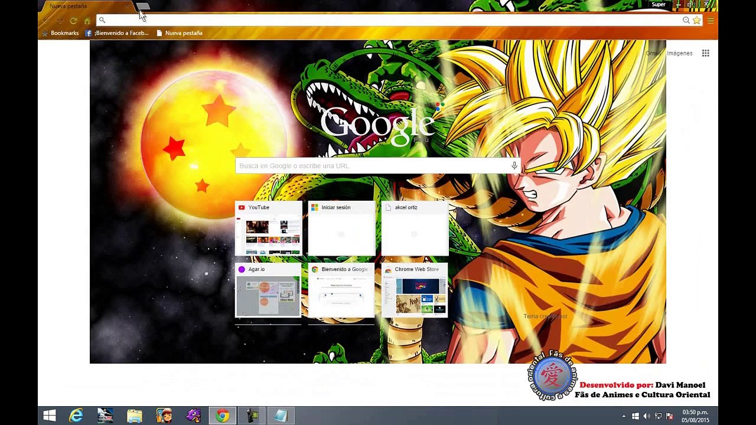Click the zoom magnifier icon in address bar

(x=686, y=20)
